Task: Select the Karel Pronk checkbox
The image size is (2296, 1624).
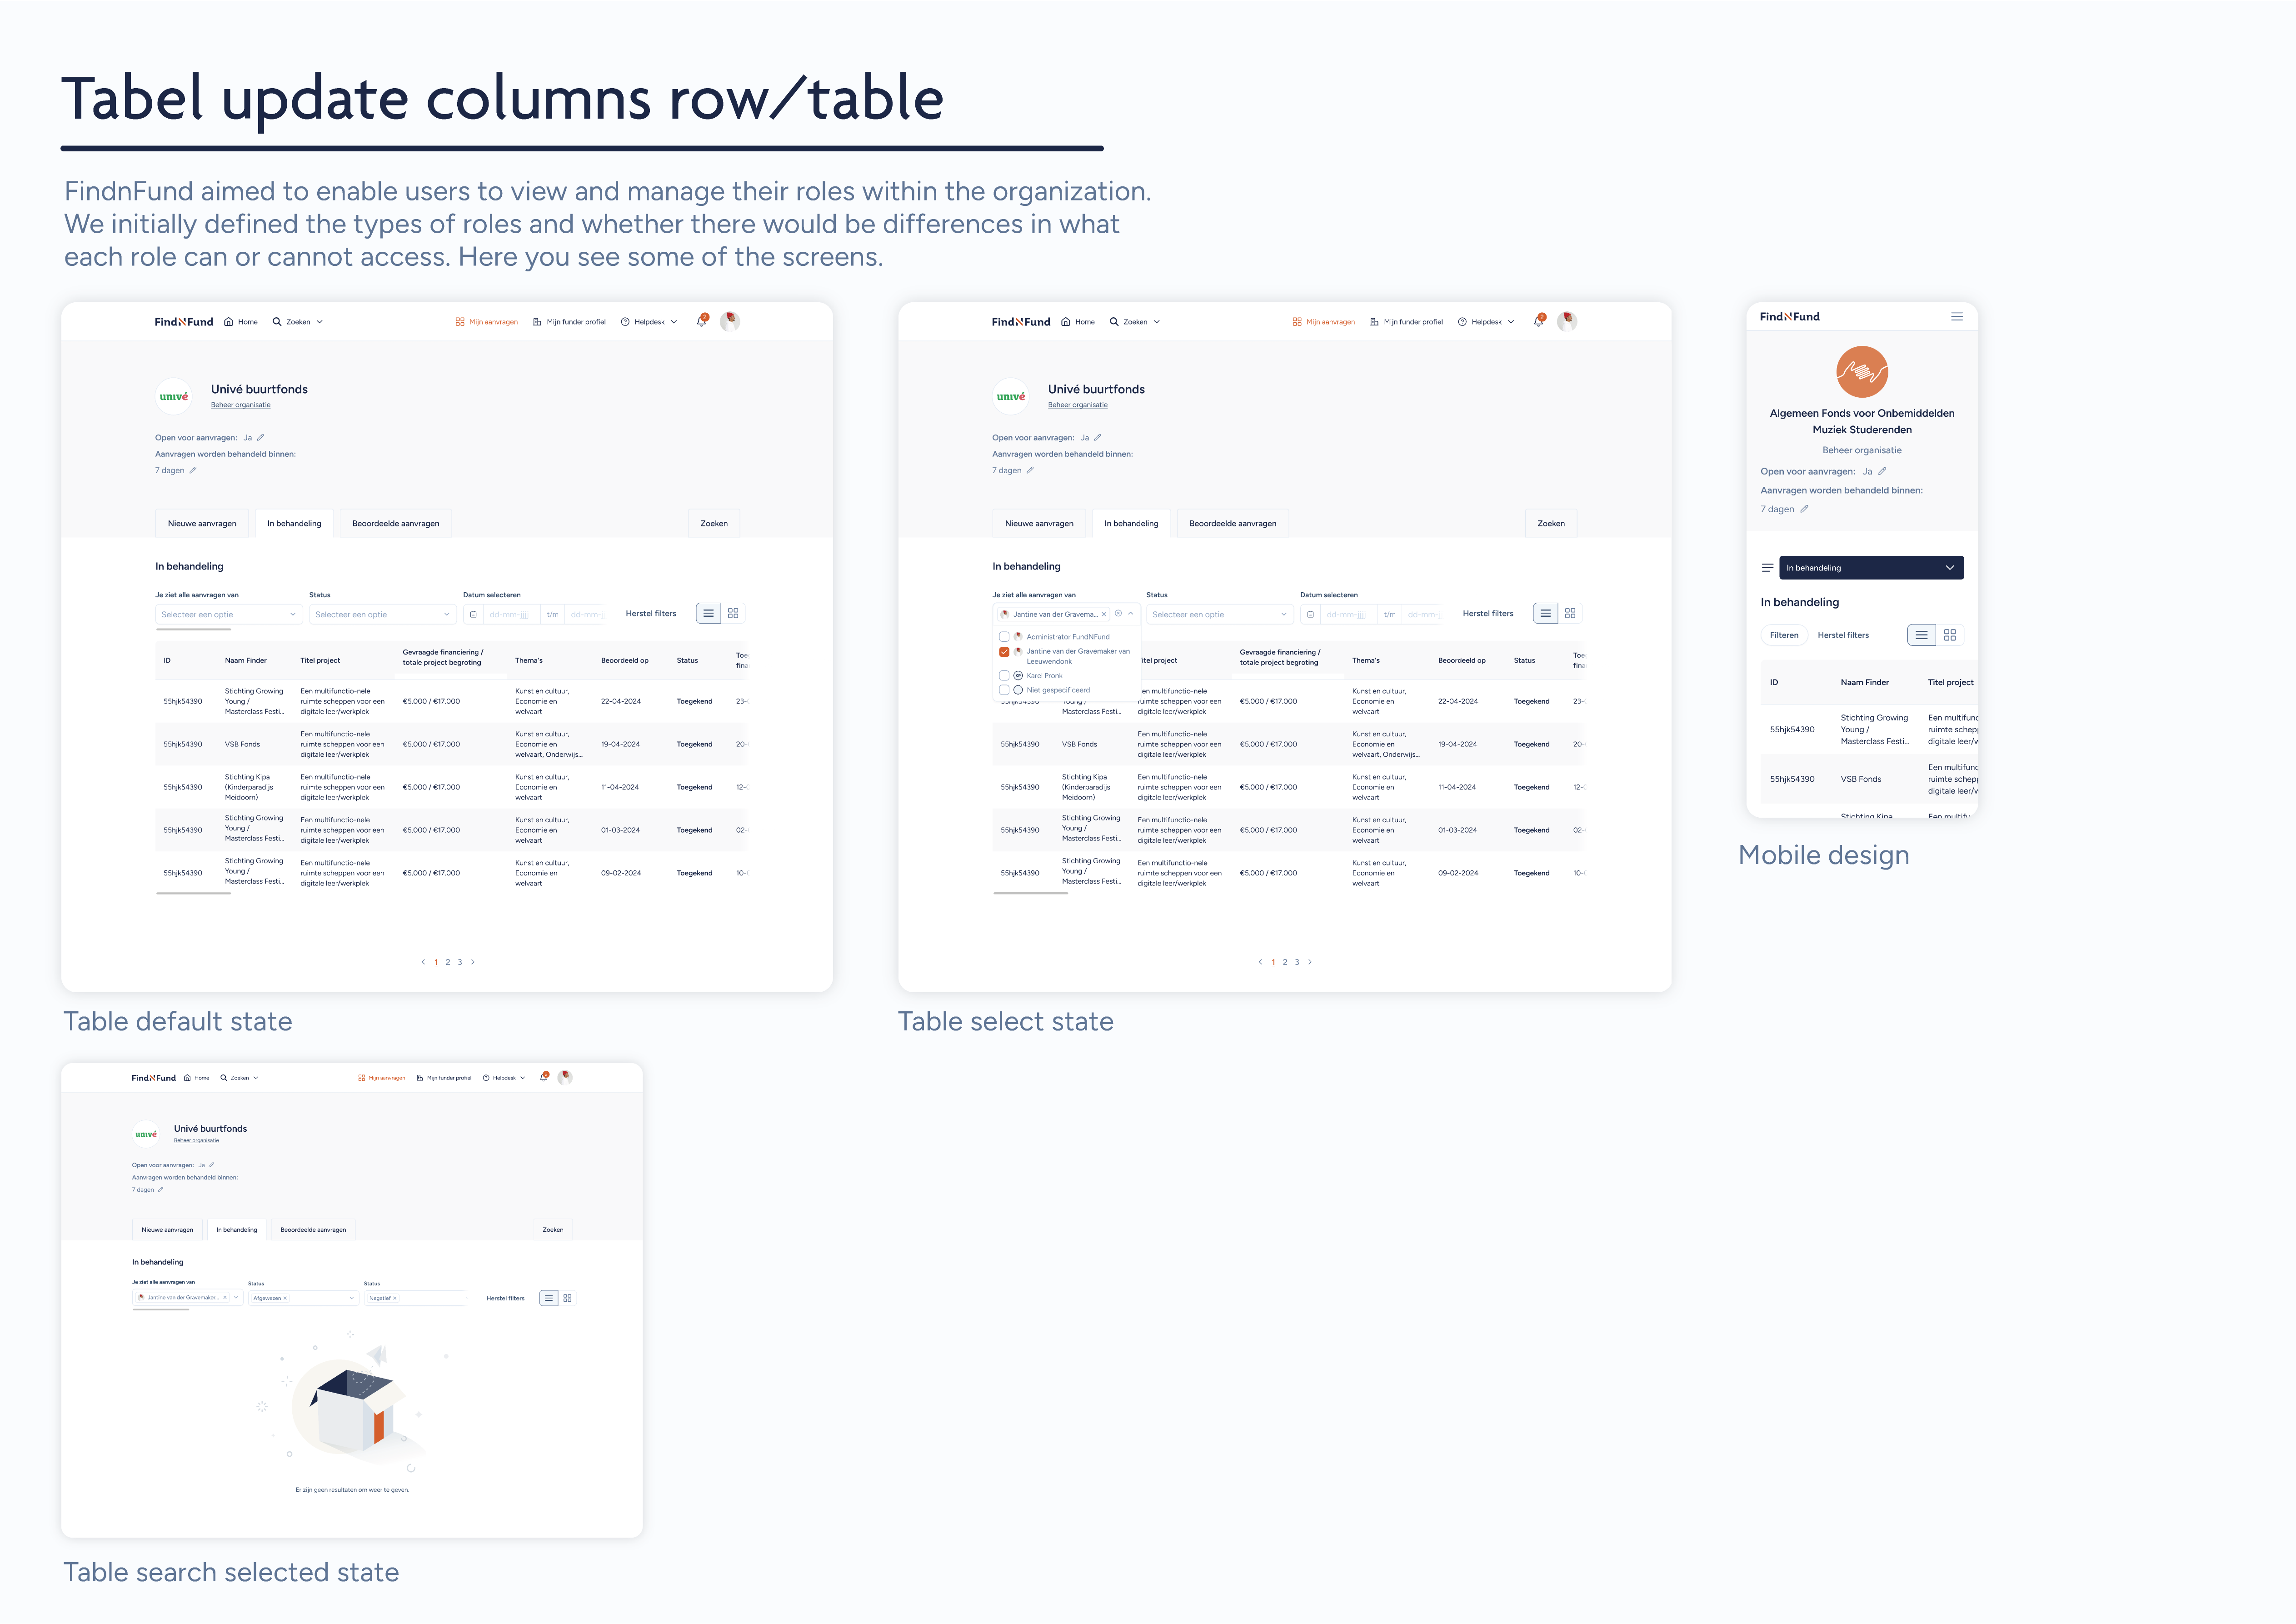Action: 1005,676
